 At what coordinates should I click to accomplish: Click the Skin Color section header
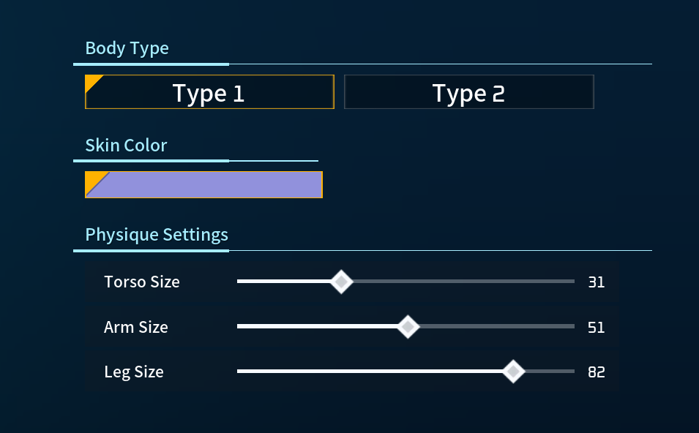coord(127,145)
